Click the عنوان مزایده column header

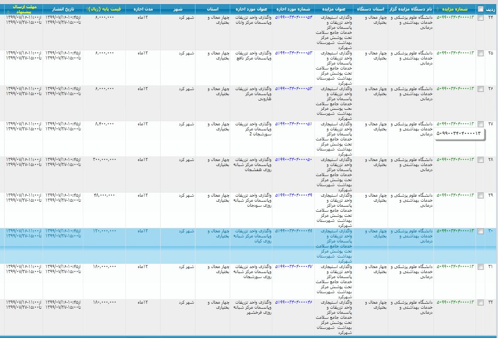[337, 9]
